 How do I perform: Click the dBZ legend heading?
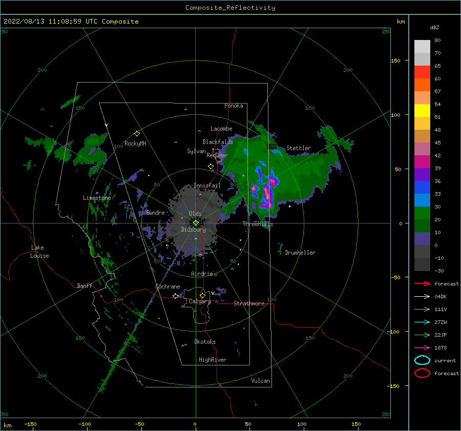[x=434, y=28]
